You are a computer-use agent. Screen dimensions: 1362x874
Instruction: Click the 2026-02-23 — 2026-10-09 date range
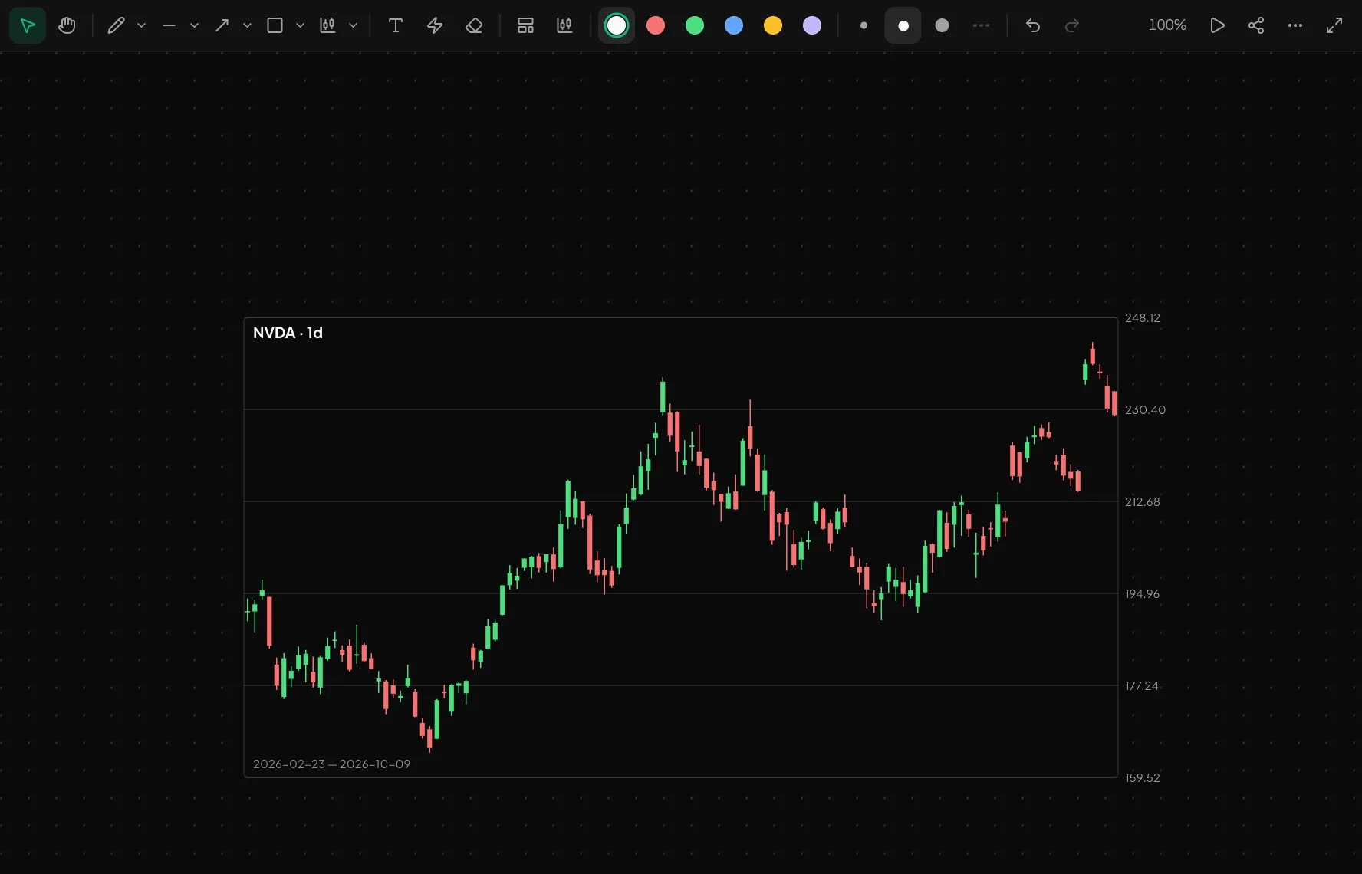pos(331,764)
